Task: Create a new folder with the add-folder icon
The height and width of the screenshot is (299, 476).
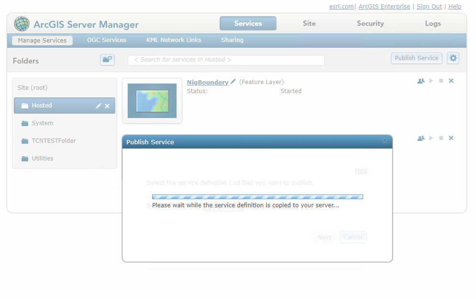Action: pos(107,59)
